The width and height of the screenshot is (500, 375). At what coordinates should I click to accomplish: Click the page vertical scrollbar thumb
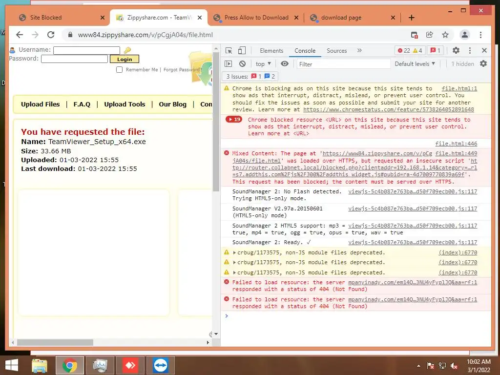coord(216,122)
